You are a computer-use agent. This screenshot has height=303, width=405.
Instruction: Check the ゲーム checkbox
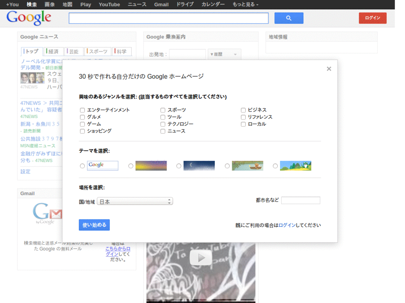(x=82, y=124)
